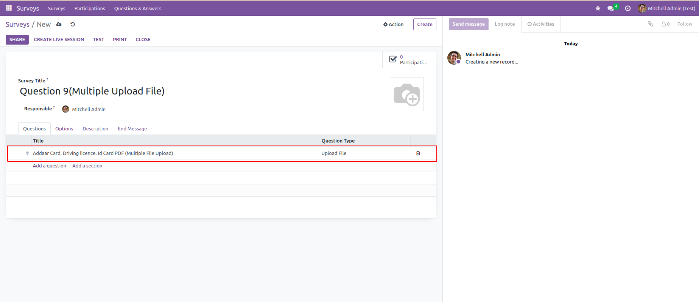Screen dimensions: 699x302
Task: Click Follow in chatter
Action: pyautogui.click(x=685, y=24)
